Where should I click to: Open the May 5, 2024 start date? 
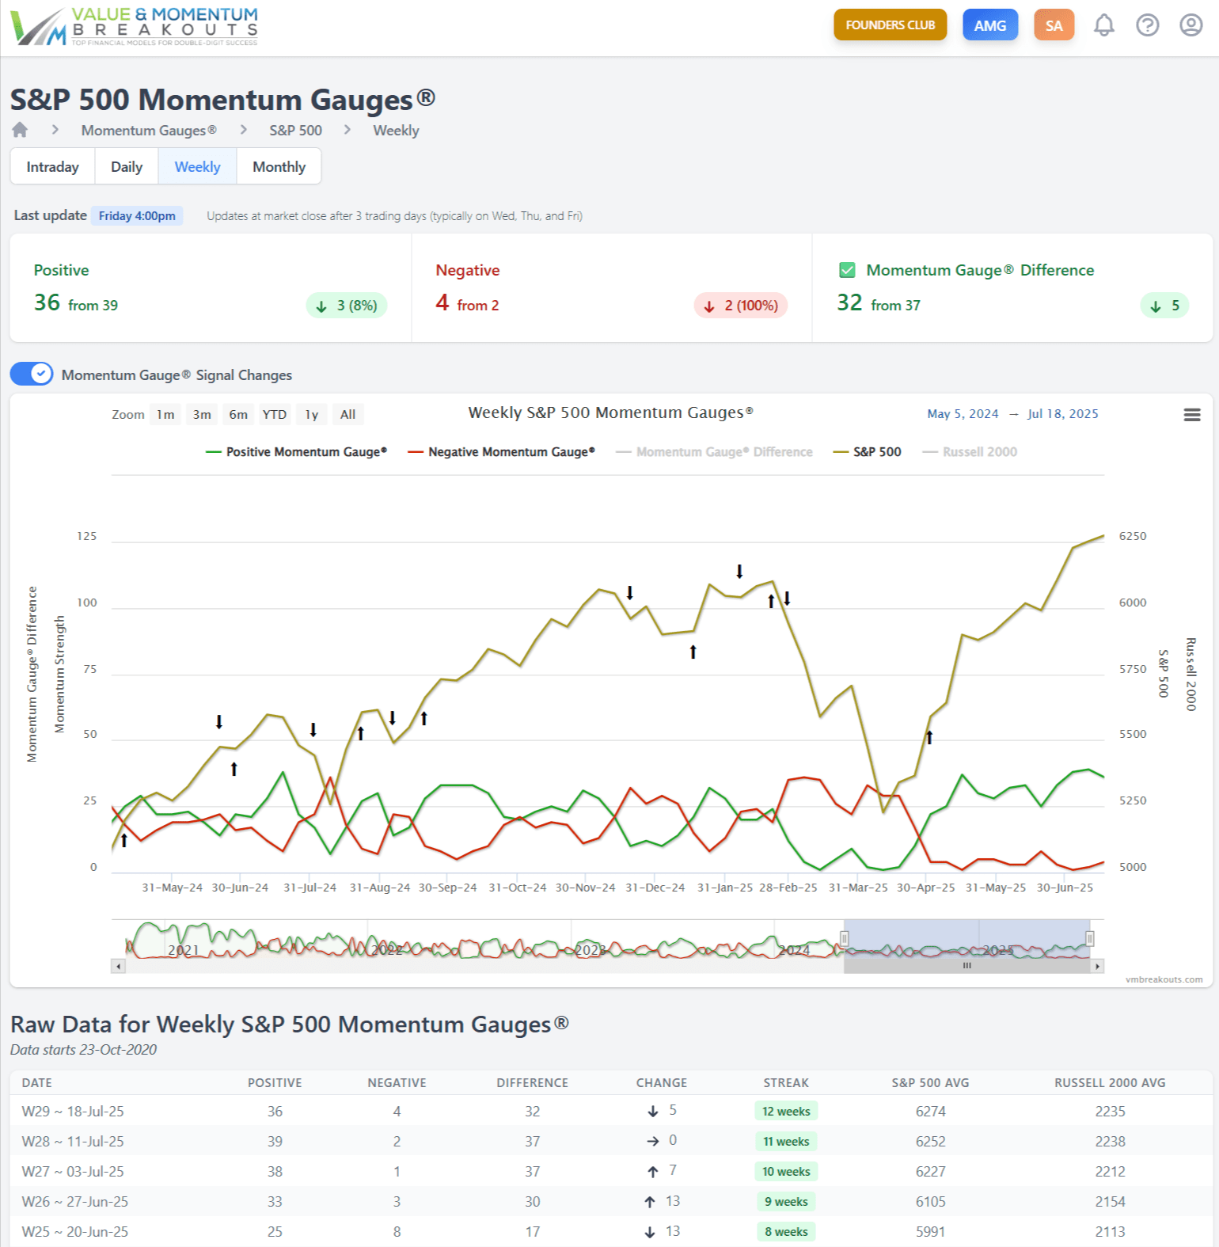[963, 414]
